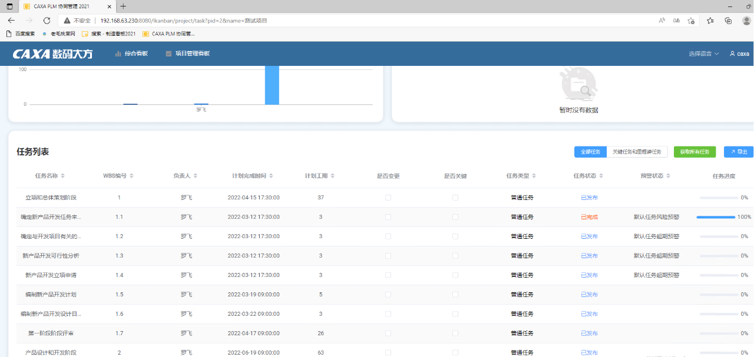Switch to 项目管理看板 in the navigation bar

(187, 54)
